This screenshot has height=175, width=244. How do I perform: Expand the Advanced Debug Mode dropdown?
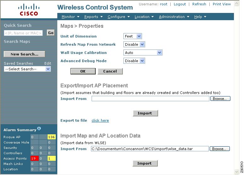pyautogui.click(x=134, y=61)
